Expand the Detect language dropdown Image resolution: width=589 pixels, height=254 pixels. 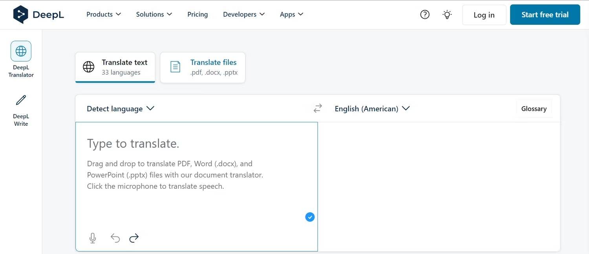tap(121, 109)
